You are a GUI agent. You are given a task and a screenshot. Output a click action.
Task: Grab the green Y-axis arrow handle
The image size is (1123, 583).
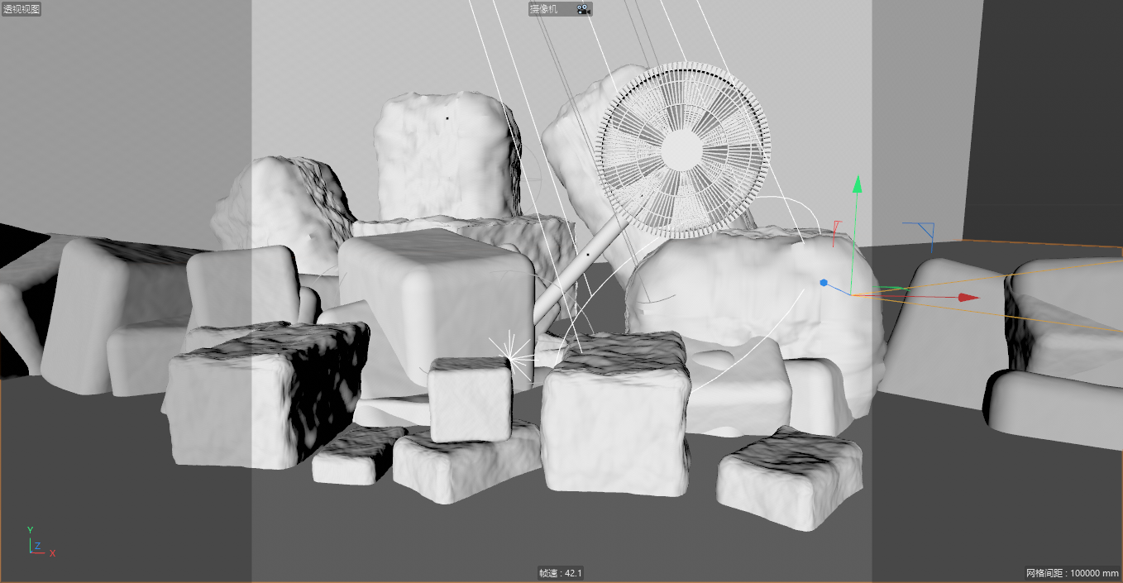[x=858, y=184]
